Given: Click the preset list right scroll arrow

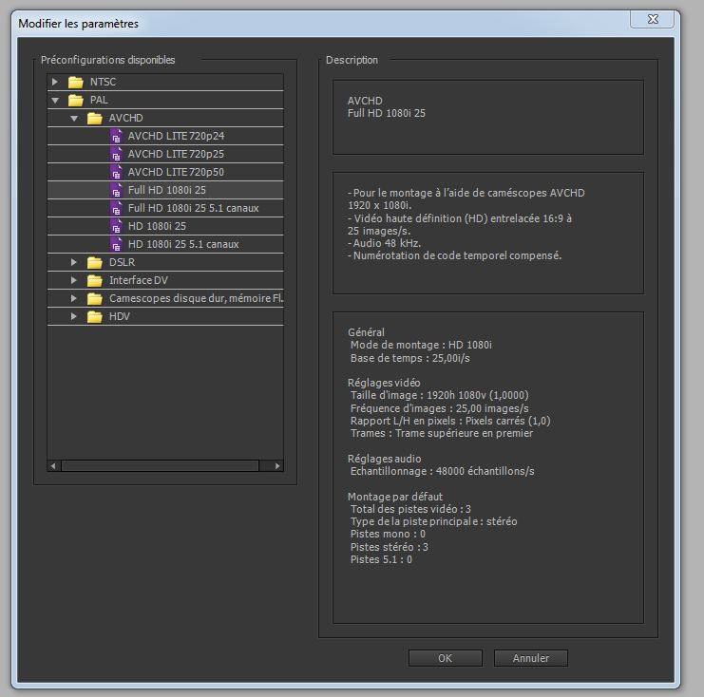Looking at the screenshot, I should coord(277,466).
